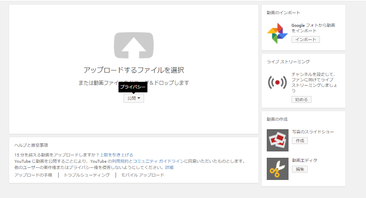The height and width of the screenshot is (198, 366).
Task: Click the ヘルプと推奨事項 heading
Action: tap(31, 145)
